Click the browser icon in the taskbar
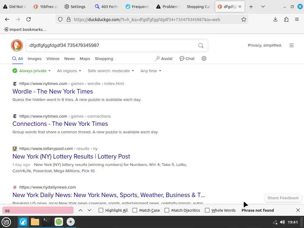Viewport: 304px width, 228px height. 23,222
